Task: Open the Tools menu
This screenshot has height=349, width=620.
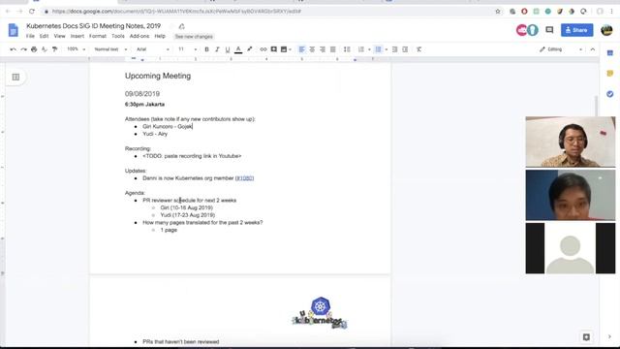Action: 118,36
